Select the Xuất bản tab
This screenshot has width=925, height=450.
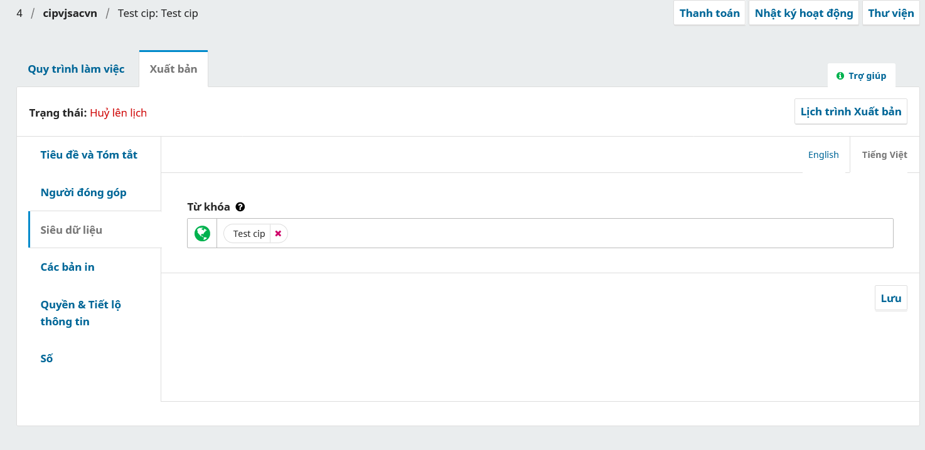click(x=173, y=69)
